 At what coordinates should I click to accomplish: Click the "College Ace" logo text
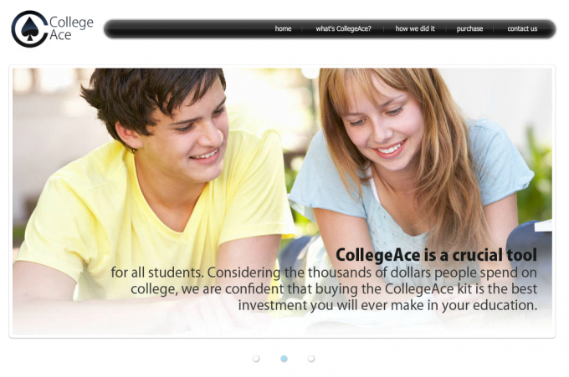(71, 28)
